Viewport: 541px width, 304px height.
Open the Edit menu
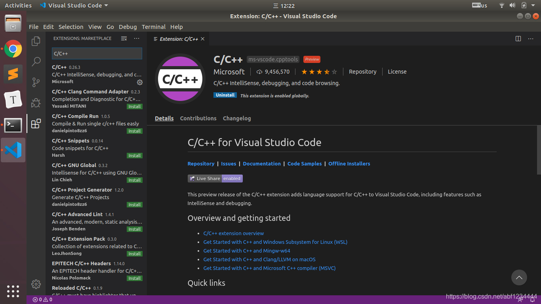(48, 27)
